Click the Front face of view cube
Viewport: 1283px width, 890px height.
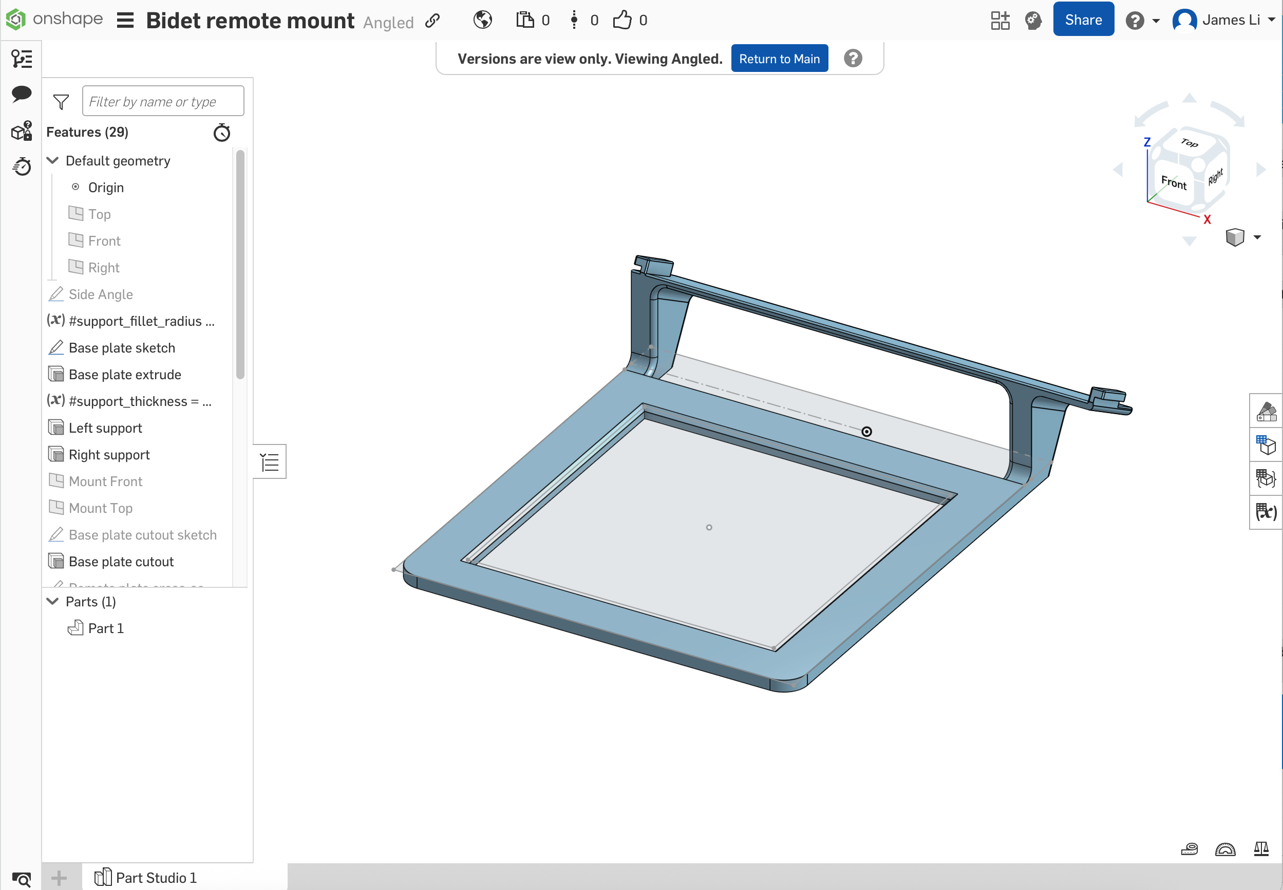pyautogui.click(x=1173, y=182)
